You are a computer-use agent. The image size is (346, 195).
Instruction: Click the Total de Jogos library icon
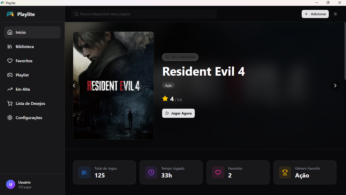[x=84, y=172]
